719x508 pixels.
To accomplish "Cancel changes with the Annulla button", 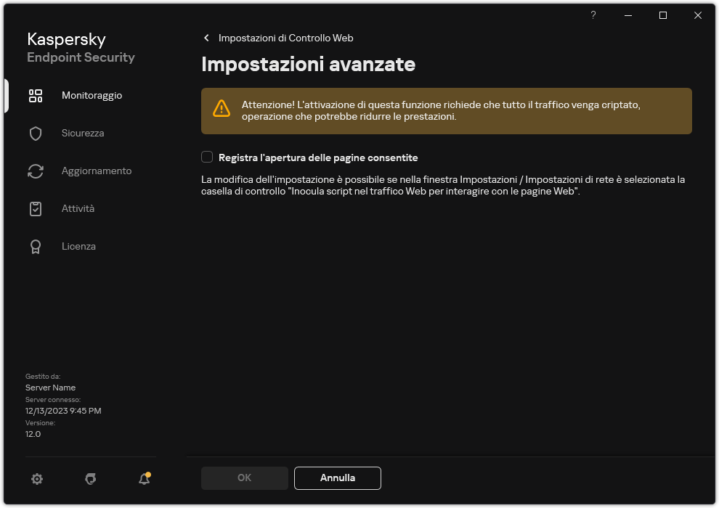I will point(337,478).
